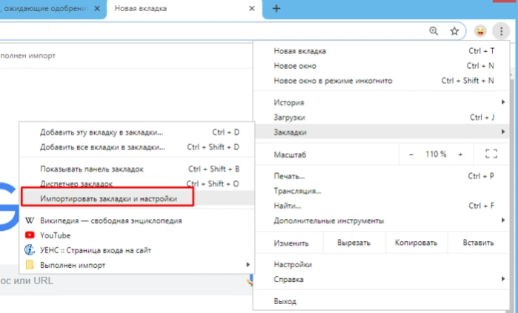Open УЕНС :: Страница входа на сайт bookmark

coord(137,250)
